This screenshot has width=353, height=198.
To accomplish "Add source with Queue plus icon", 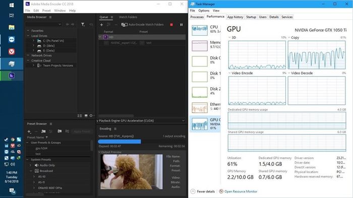I will [x=101, y=25].
